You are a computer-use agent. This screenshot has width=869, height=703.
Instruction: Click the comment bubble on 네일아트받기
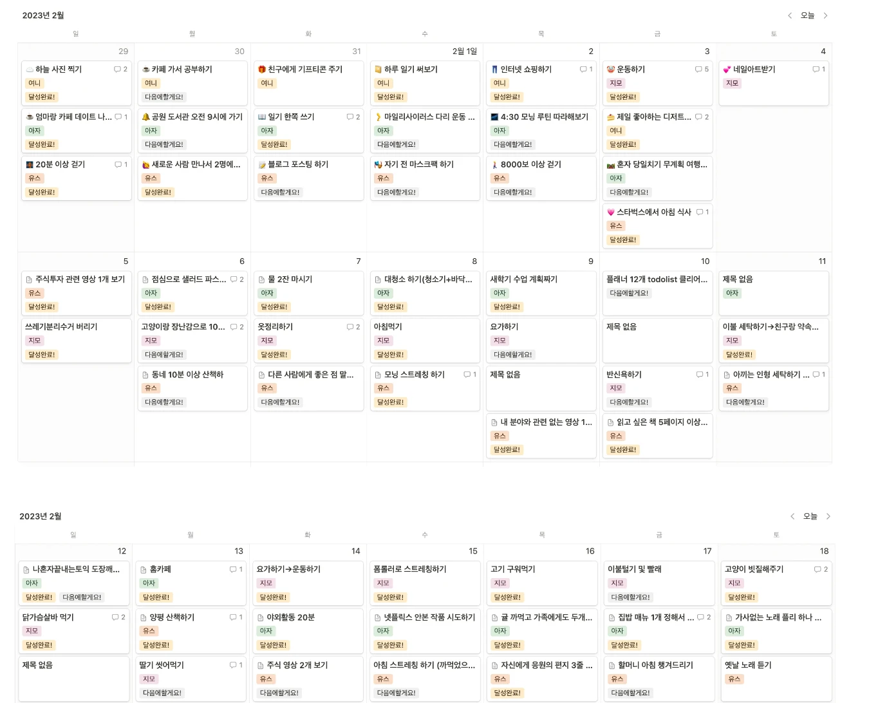click(814, 69)
